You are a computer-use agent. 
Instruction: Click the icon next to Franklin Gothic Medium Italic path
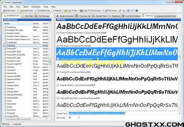58,33
